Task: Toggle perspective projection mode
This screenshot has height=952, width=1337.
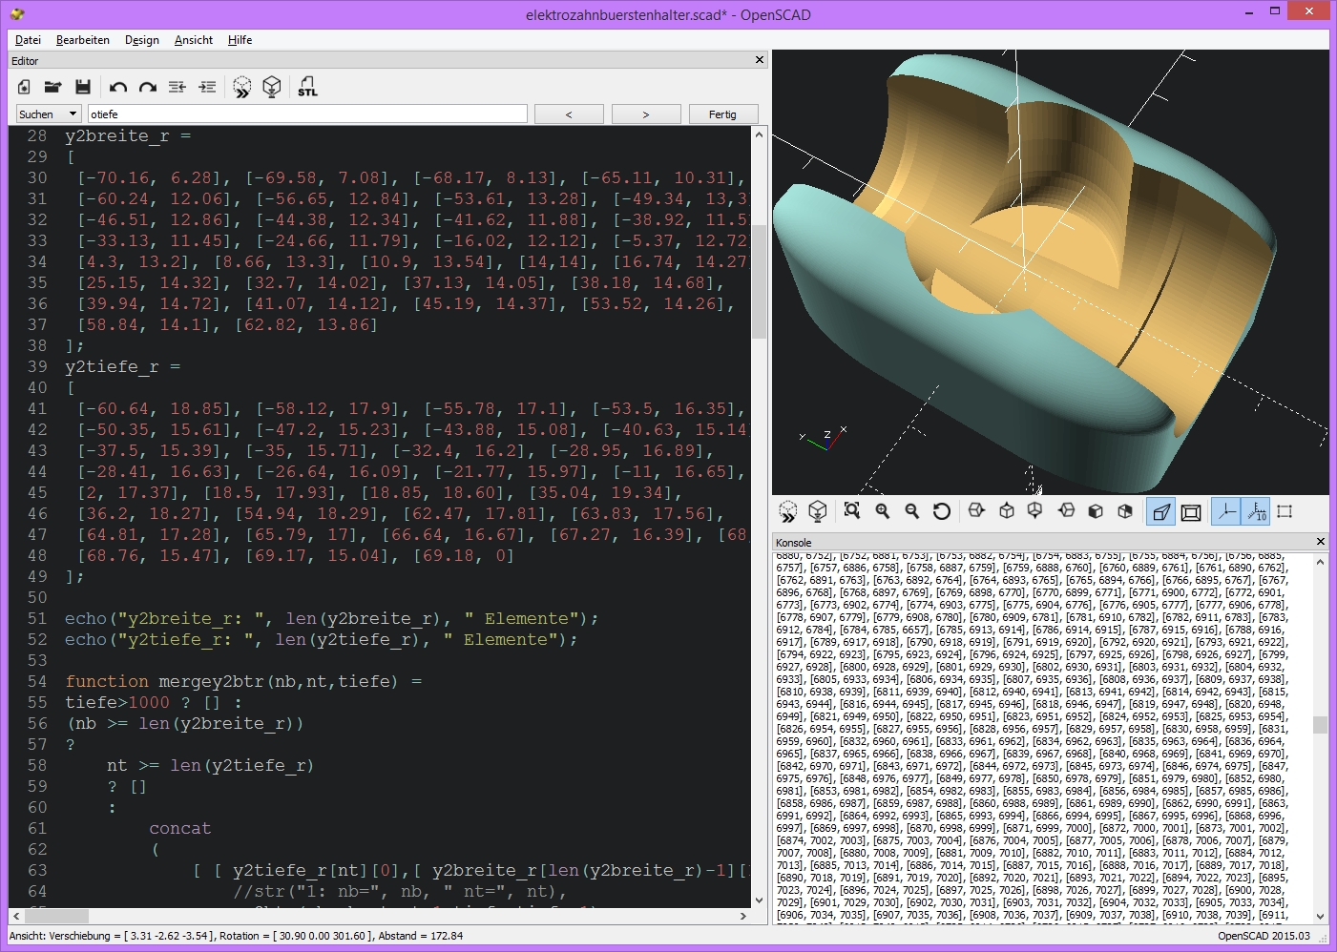Action: [x=1161, y=512]
